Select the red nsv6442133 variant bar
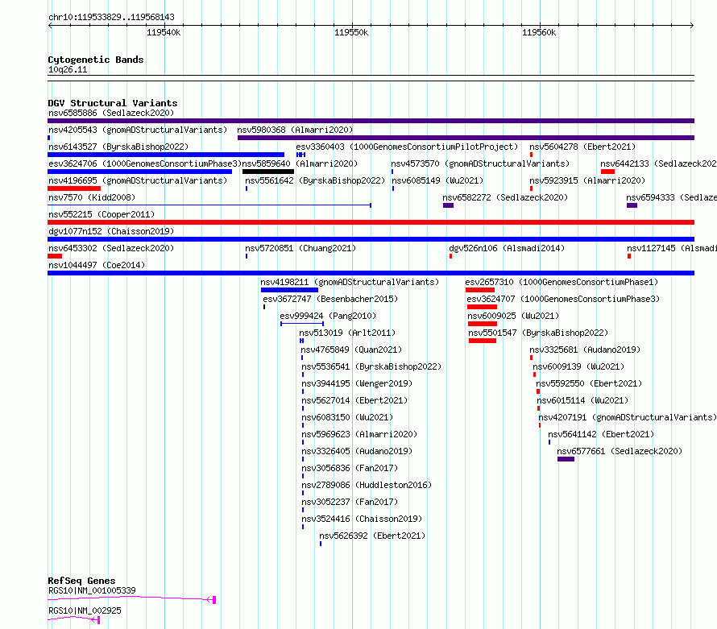This screenshot has width=717, height=629. click(607, 172)
